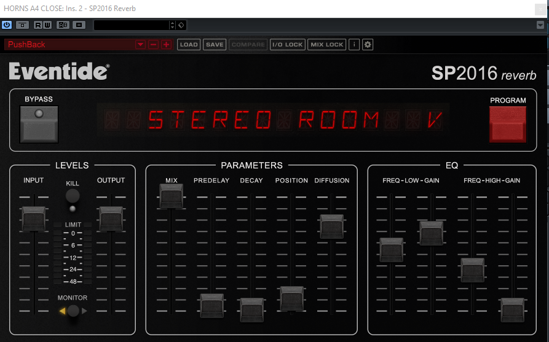Toggle I/O LOCK
This screenshot has width=549, height=342.
[x=288, y=44]
